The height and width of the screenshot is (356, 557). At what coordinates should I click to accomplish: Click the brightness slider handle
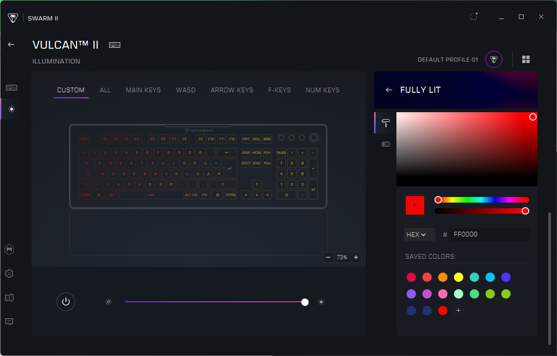(305, 302)
